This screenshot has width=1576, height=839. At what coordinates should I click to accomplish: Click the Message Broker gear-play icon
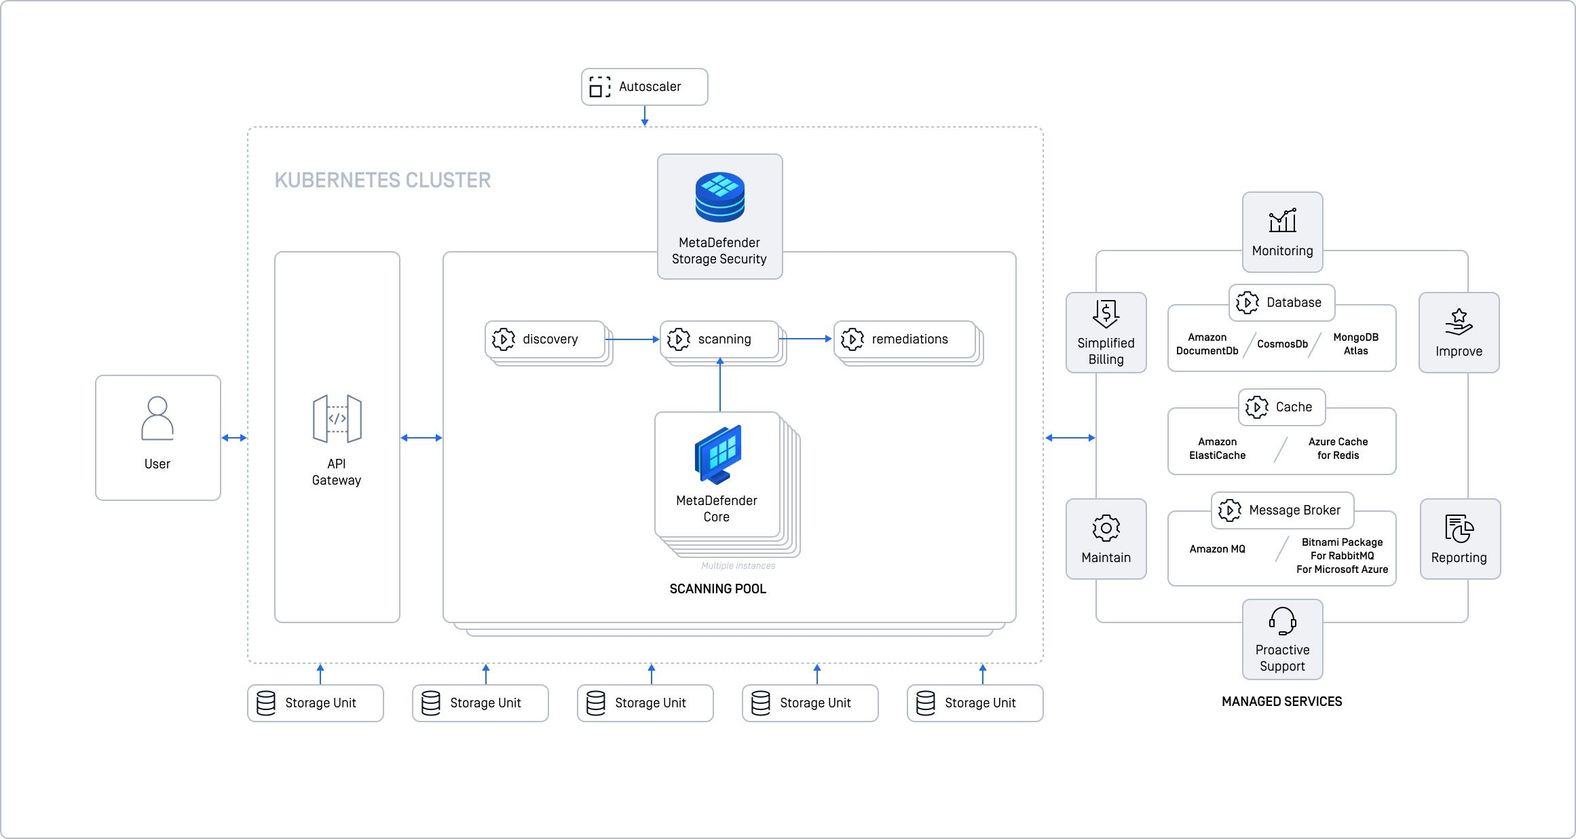(1229, 510)
